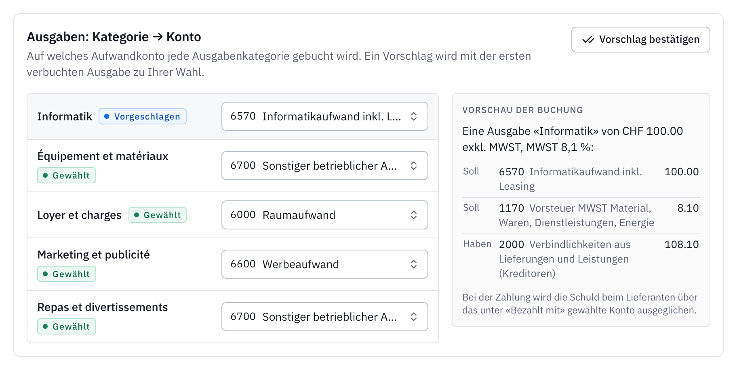Screen dimensions: 737x370
Task: Open account dropdown for Équipement et matériaux
Action: (324, 166)
